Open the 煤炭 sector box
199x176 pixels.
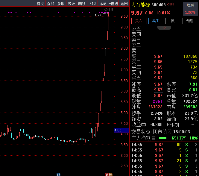190,9
